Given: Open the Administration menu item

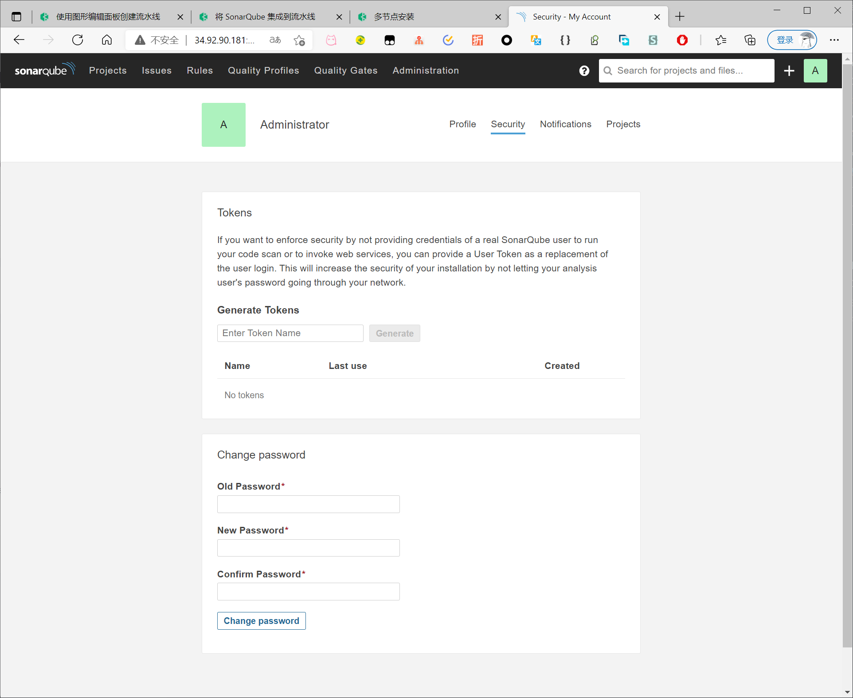Looking at the screenshot, I should (x=425, y=71).
